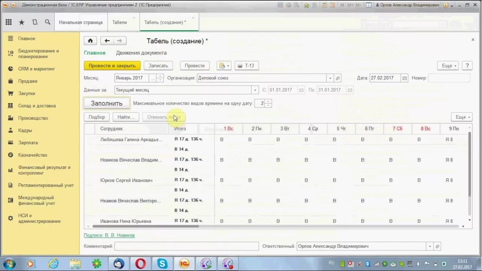Open the Месяц selection ellipsis button
The width and height of the screenshot is (482, 271).
(153, 78)
